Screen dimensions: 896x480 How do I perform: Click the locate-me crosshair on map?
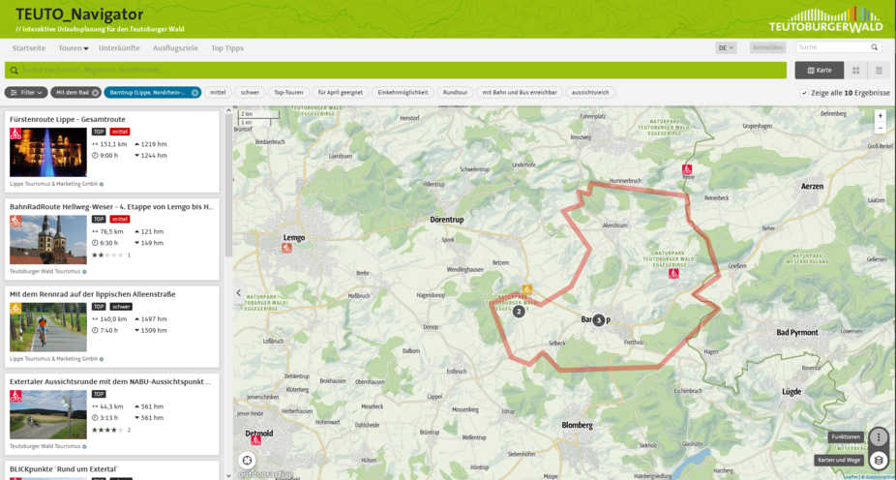[248, 461]
